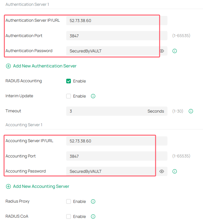This screenshot has height=222, width=203.
Task: Click the Timeout info icon
Action: 191,111
